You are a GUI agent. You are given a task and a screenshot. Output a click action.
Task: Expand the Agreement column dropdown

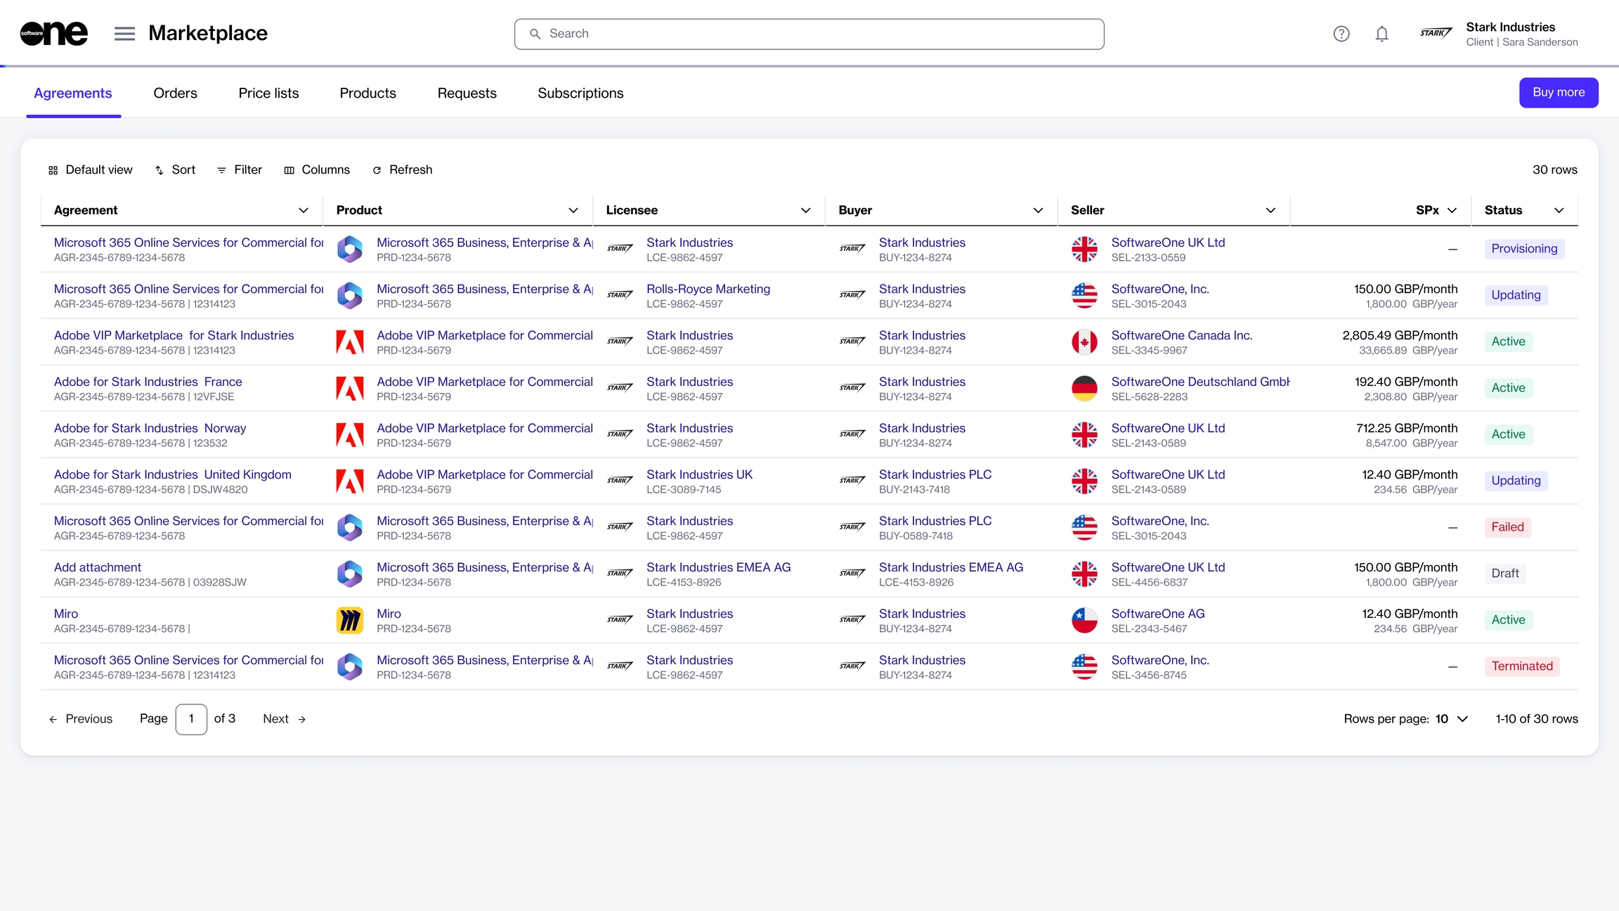(x=304, y=210)
